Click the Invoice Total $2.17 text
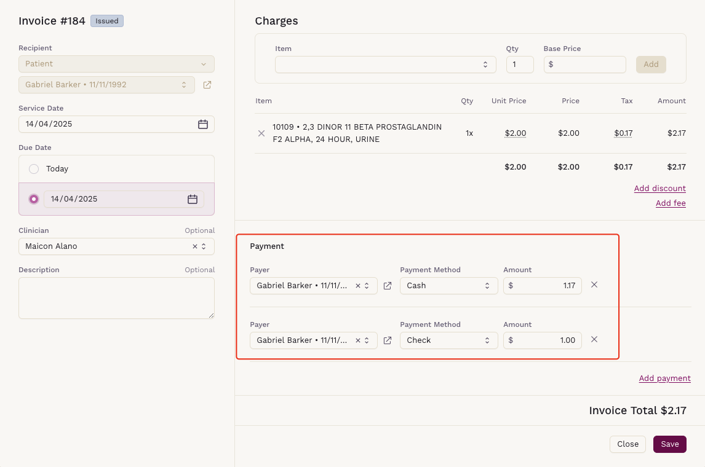 637,411
